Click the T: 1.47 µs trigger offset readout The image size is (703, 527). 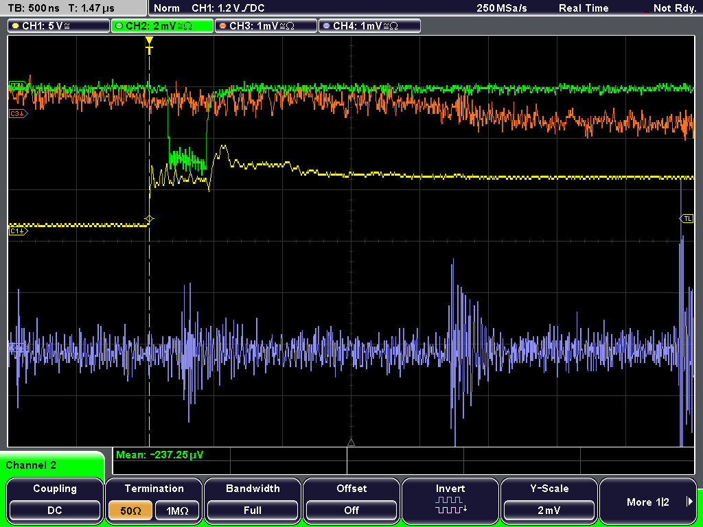tap(92, 8)
